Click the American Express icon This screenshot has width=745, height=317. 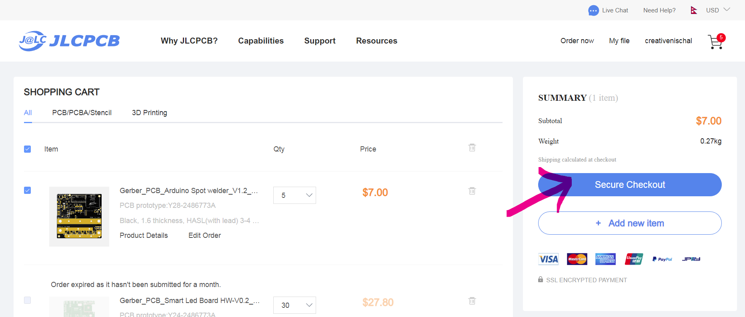tap(605, 259)
